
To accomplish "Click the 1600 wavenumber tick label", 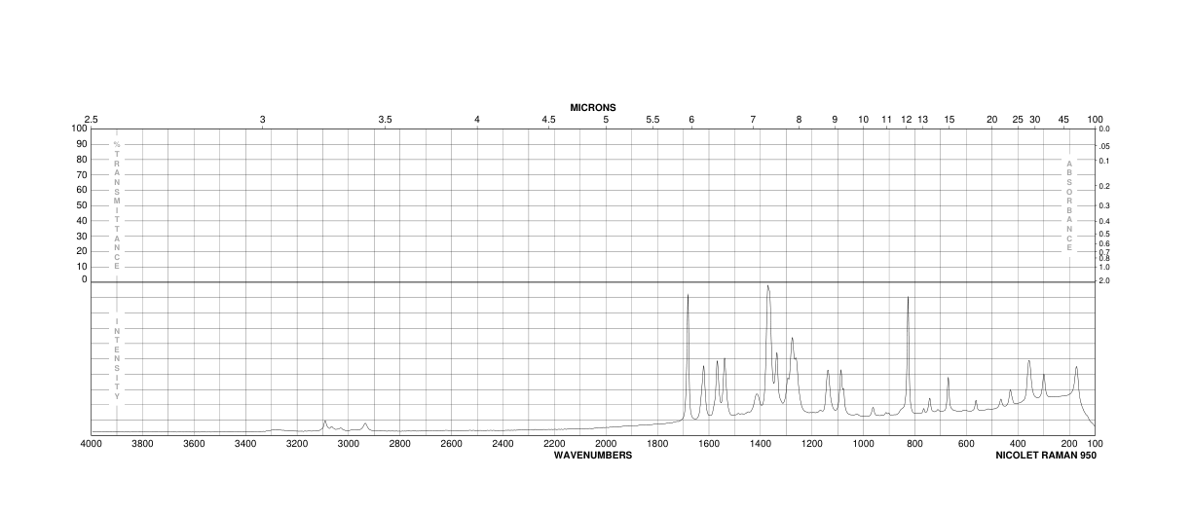I will click(709, 445).
